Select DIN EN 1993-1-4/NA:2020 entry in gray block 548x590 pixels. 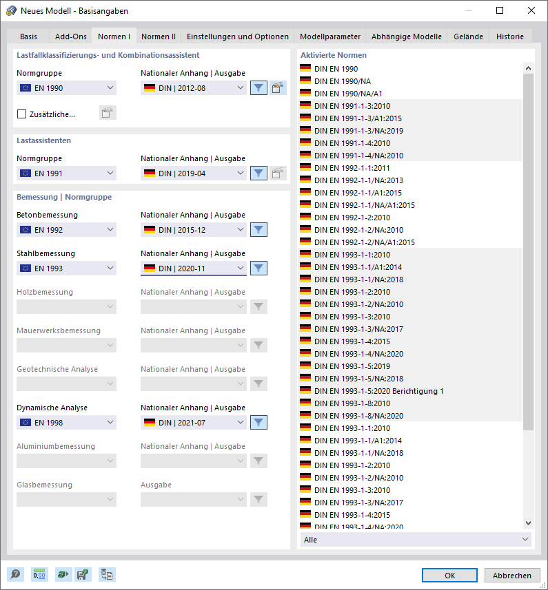point(411,354)
